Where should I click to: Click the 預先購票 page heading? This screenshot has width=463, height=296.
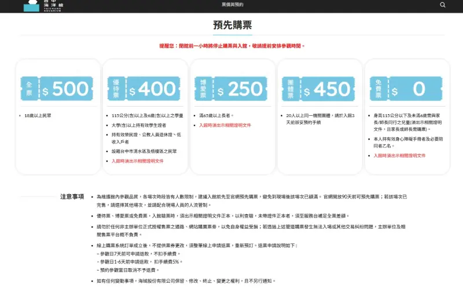pos(233,25)
